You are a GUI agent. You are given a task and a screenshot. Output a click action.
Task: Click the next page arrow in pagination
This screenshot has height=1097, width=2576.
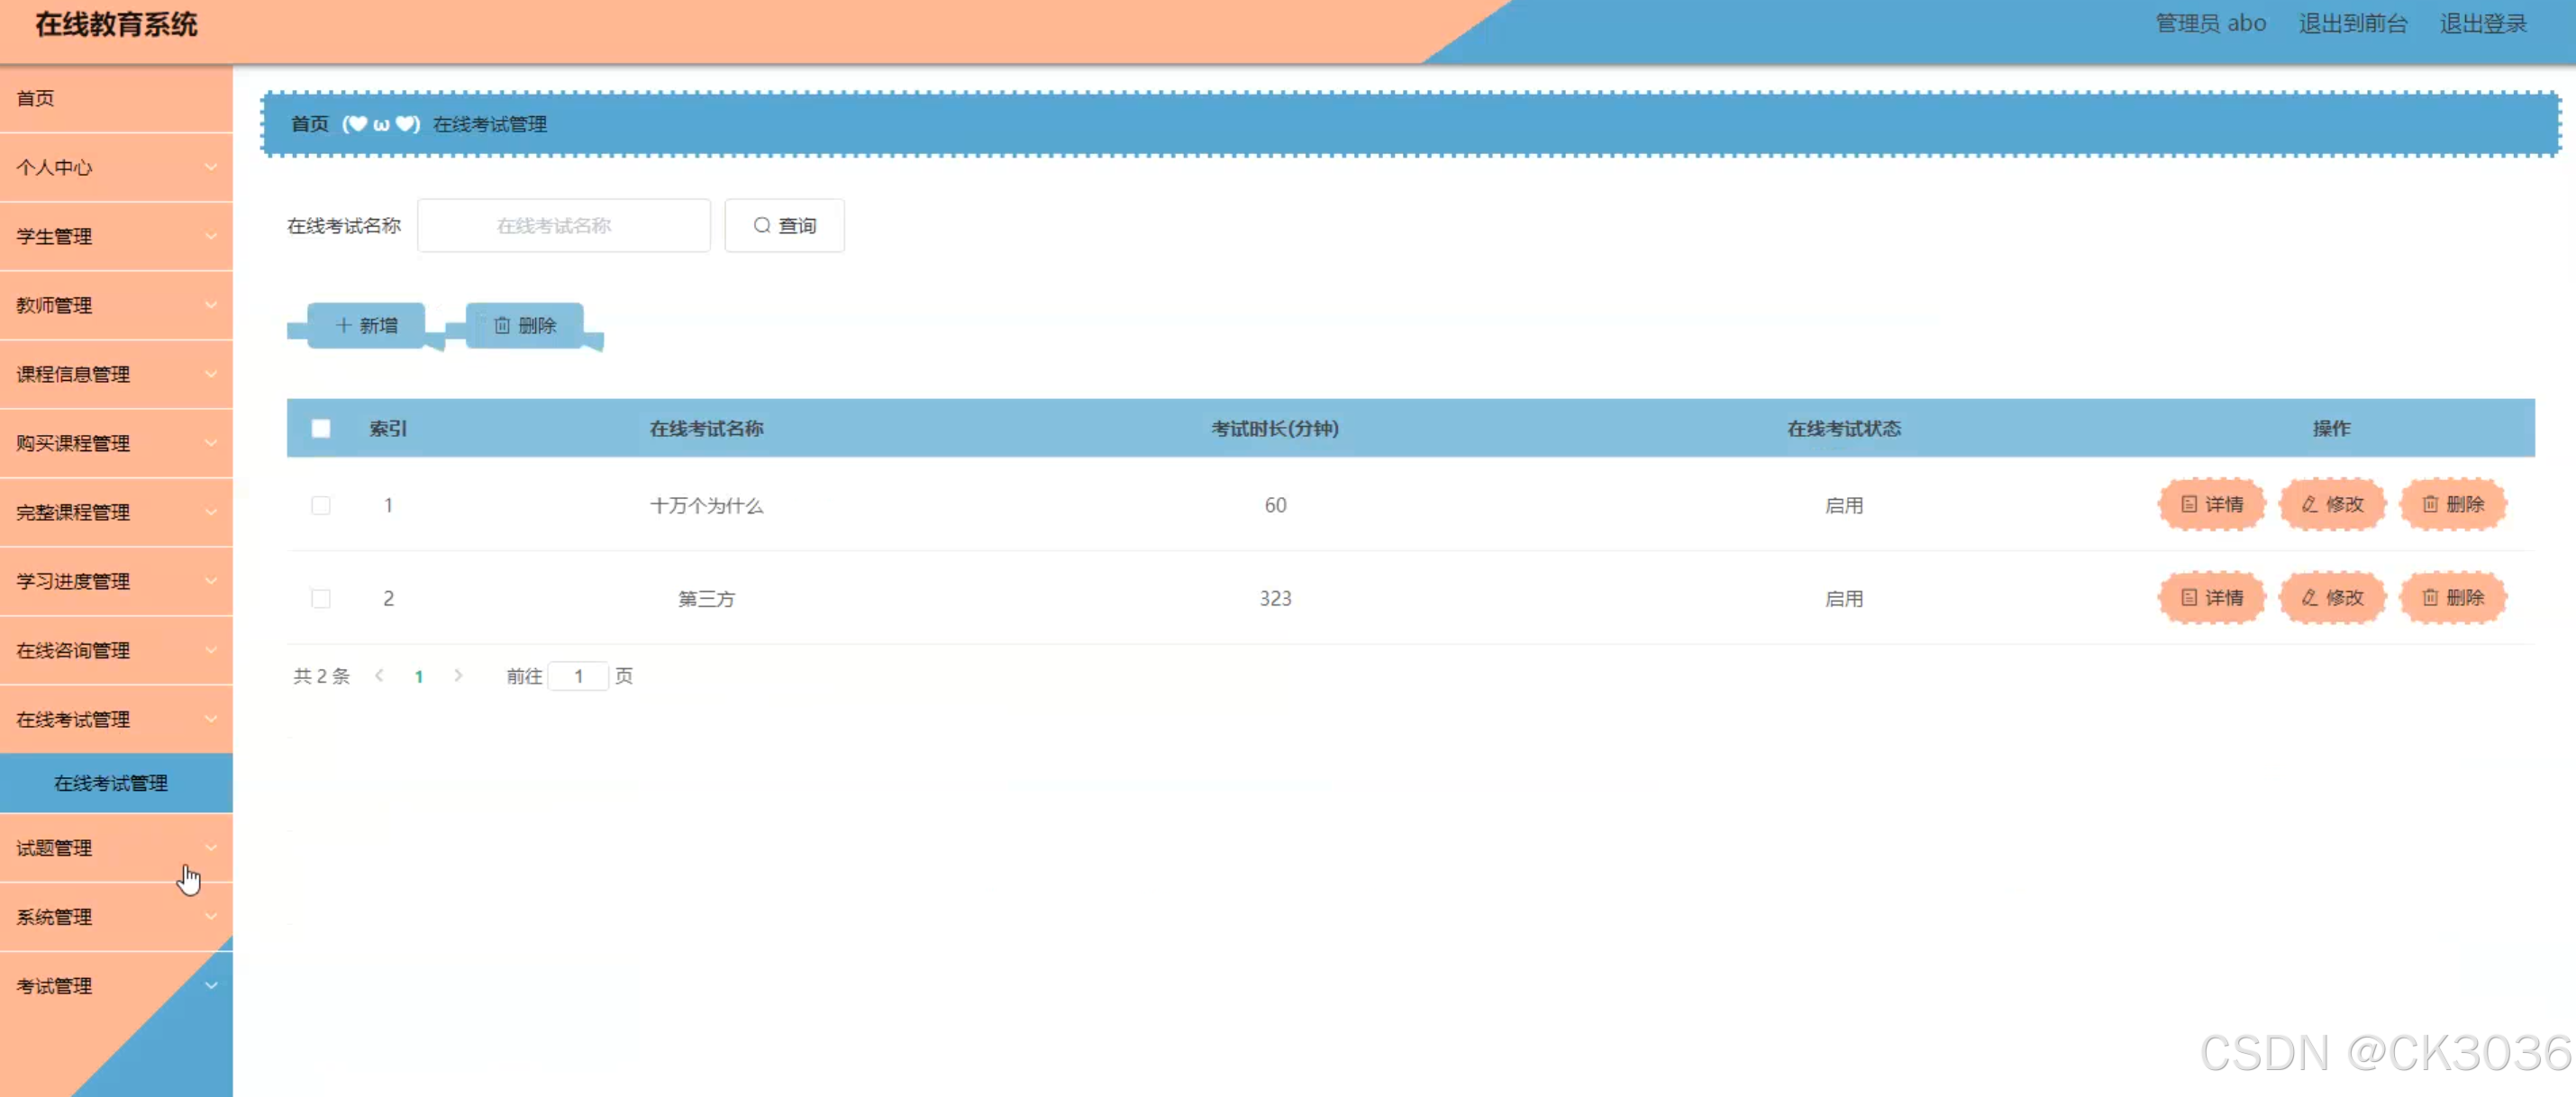(458, 676)
